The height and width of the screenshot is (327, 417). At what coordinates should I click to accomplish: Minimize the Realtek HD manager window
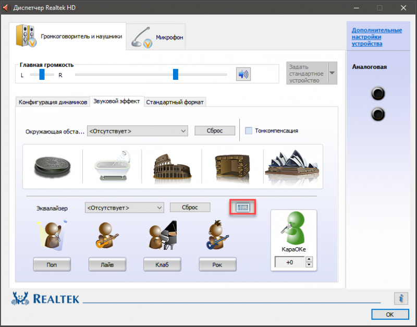(357, 8)
